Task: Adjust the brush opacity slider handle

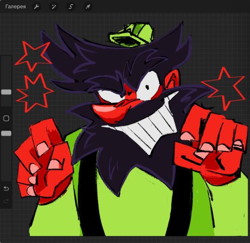Action: [6, 133]
